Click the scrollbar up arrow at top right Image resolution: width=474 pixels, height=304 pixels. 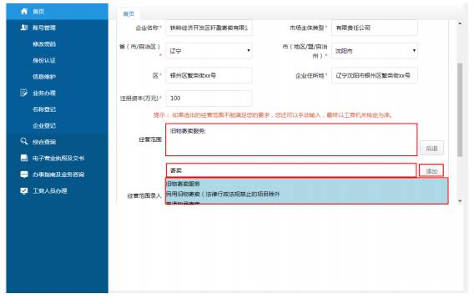(x=460, y=23)
